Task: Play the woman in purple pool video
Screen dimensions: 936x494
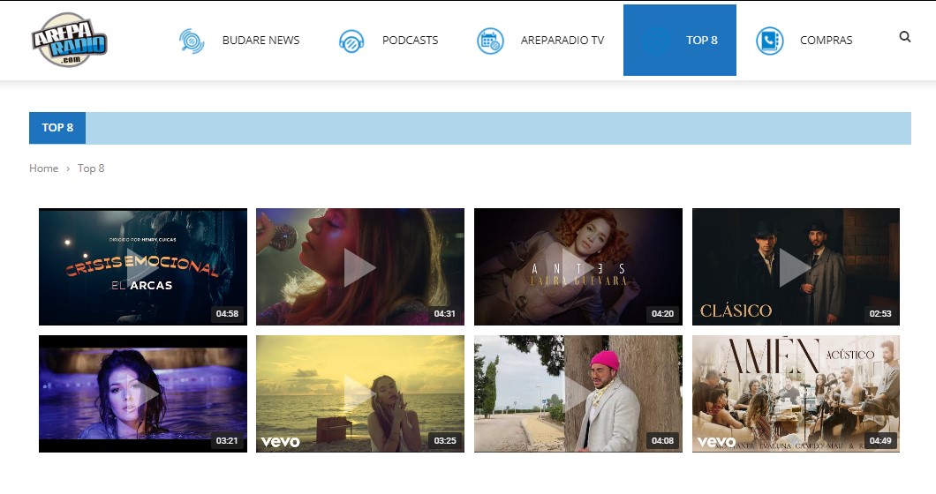Action: click(143, 393)
